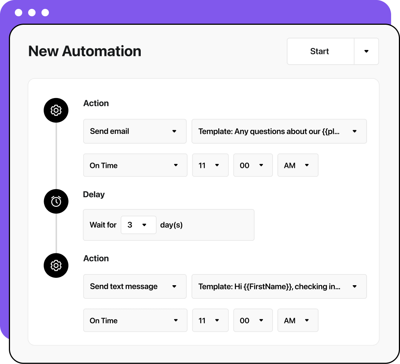Open the Hi {{FirstName}} template dropdown
Image resolution: width=400 pixels, height=364 pixels.
(x=279, y=286)
